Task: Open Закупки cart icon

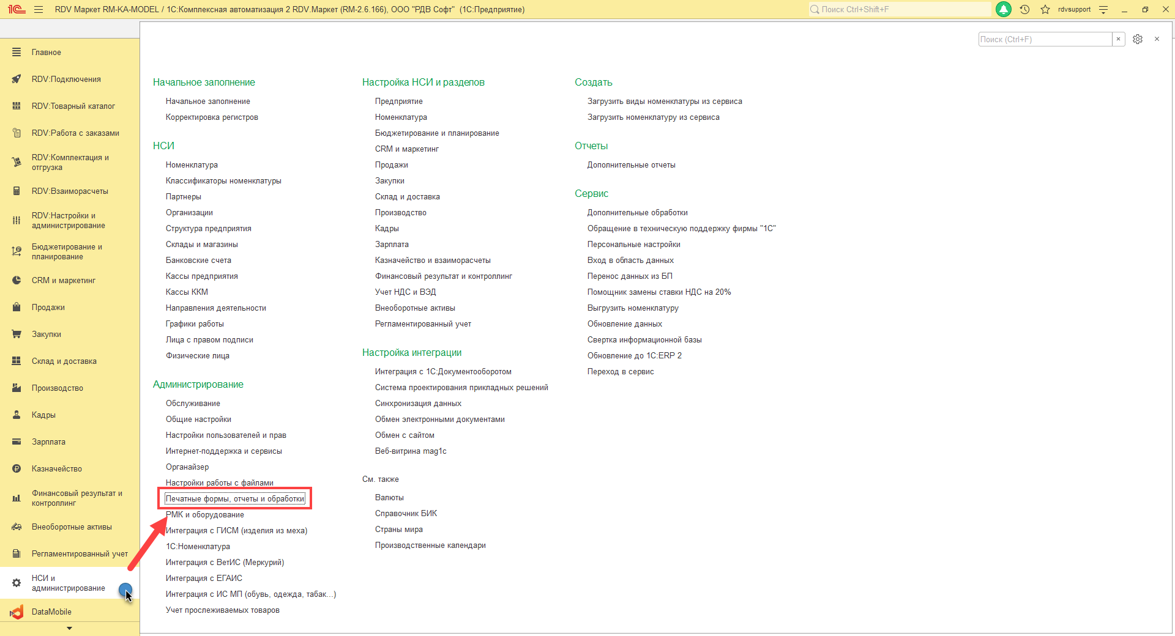Action: (17, 335)
